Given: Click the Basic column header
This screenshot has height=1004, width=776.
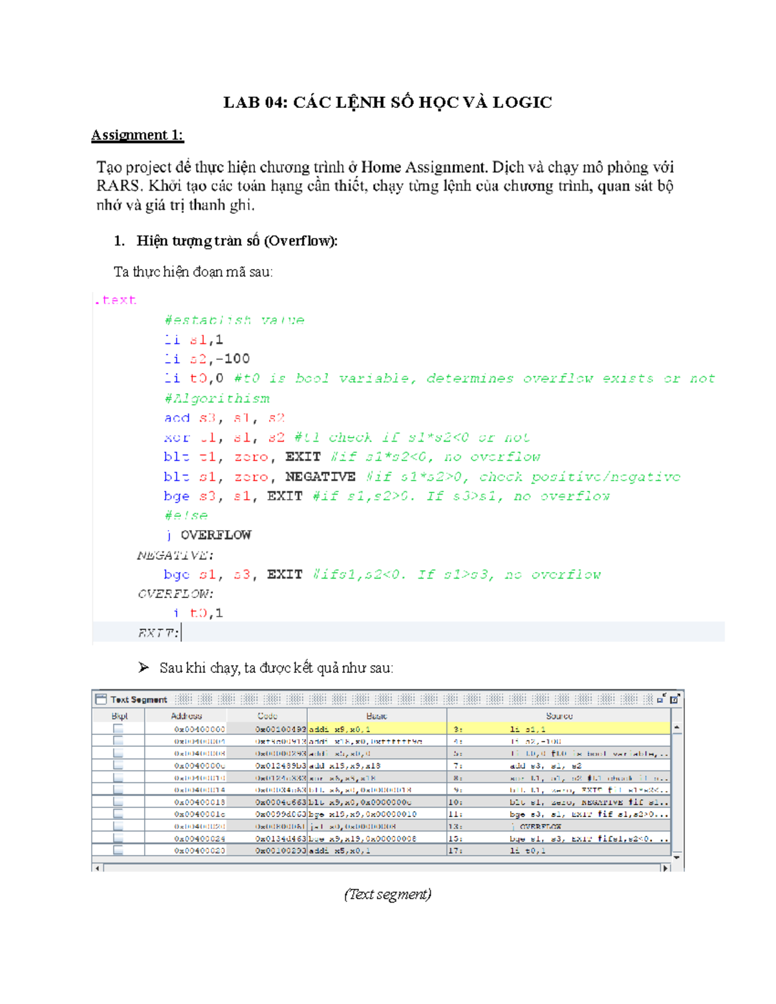Looking at the screenshot, I should [377, 716].
